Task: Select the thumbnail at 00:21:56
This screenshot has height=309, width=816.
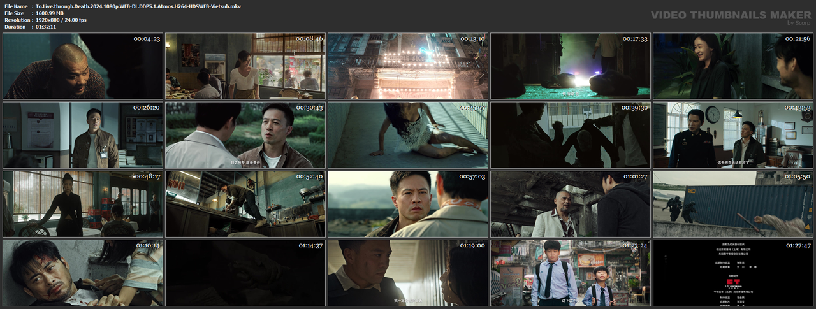Action: (733, 66)
